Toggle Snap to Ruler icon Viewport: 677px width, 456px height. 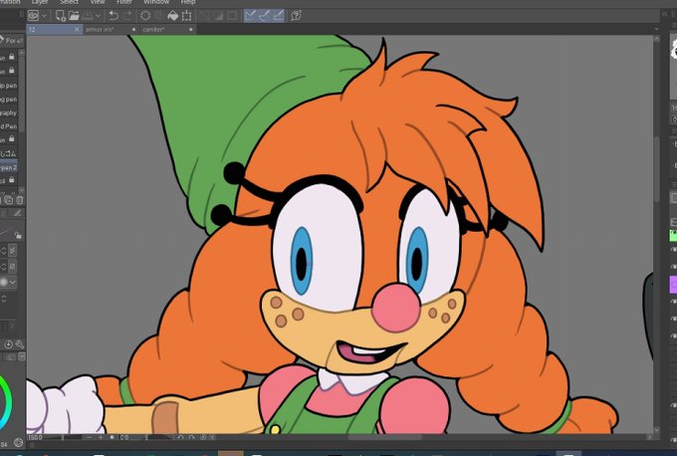(x=251, y=16)
